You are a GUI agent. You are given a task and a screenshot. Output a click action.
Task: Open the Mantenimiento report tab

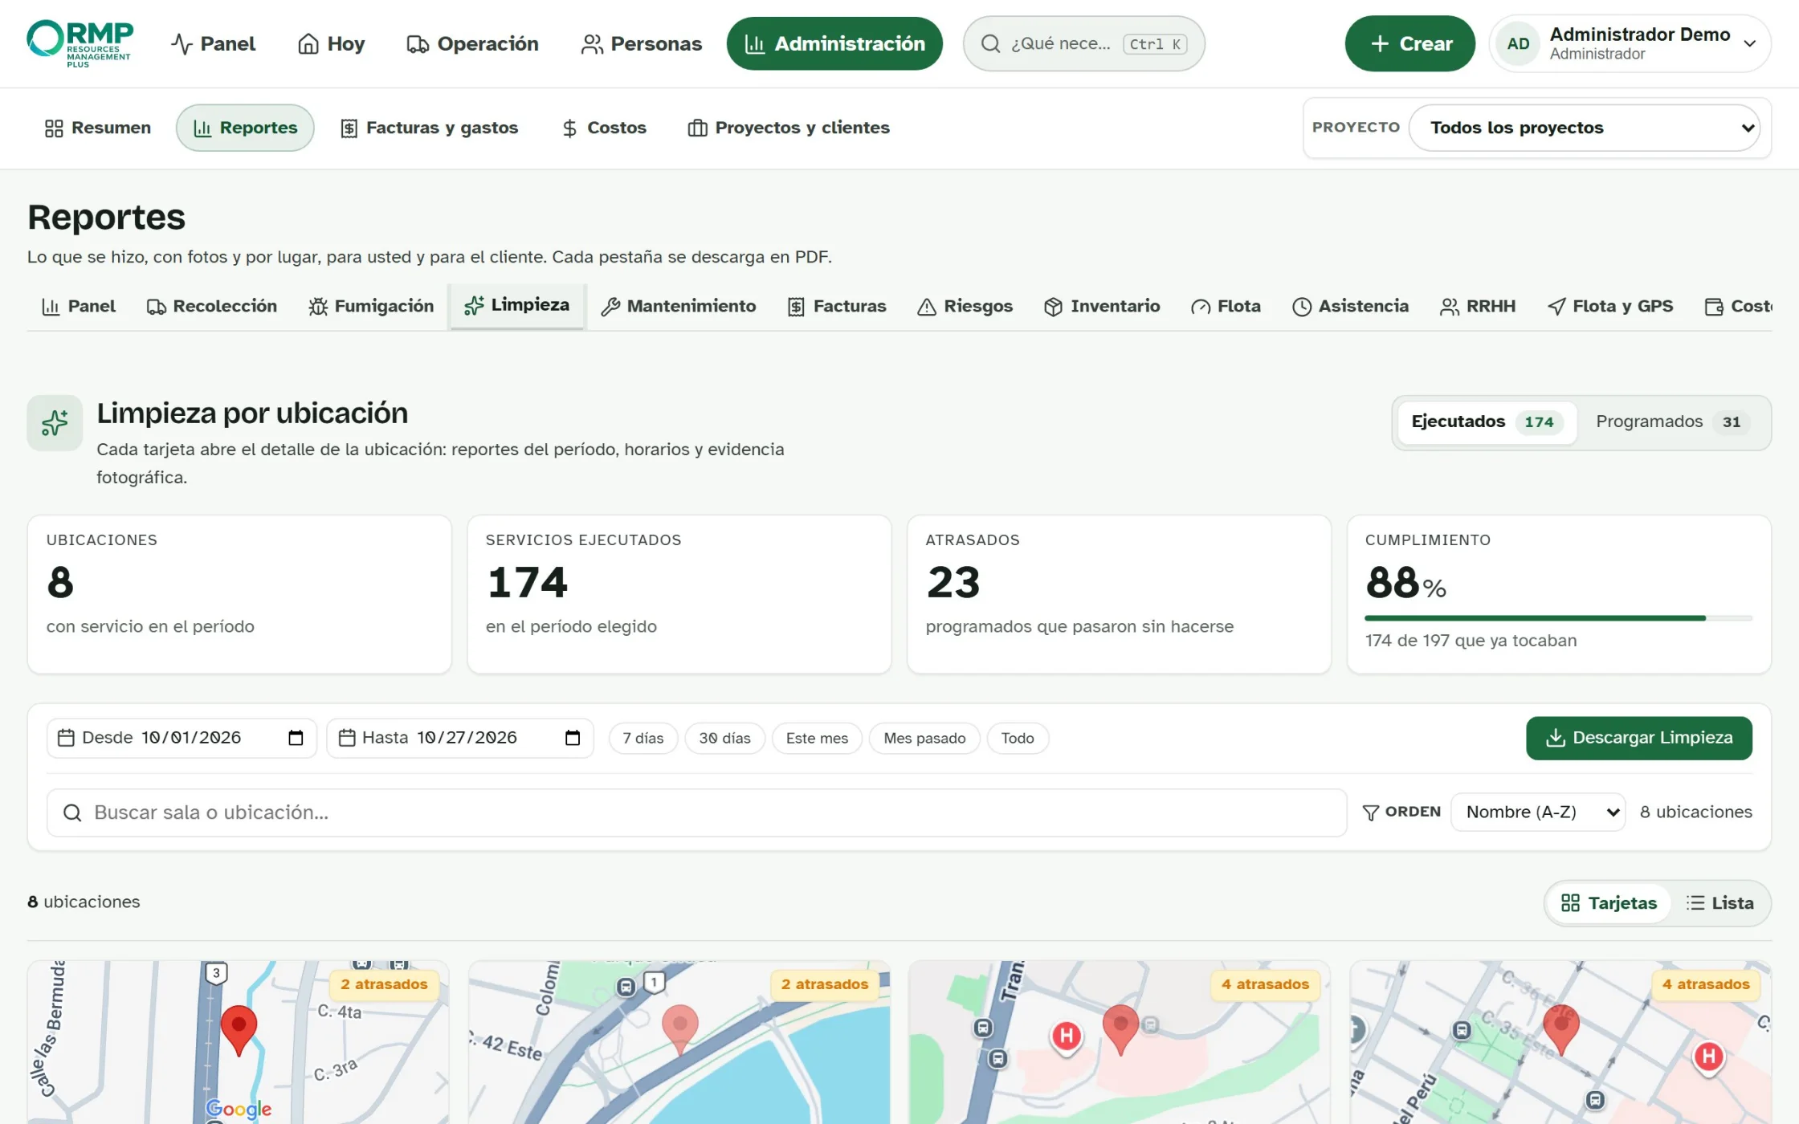click(679, 306)
